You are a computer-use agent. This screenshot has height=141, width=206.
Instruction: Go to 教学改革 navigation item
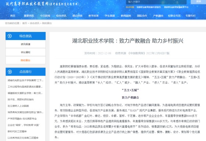coord(93,16)
